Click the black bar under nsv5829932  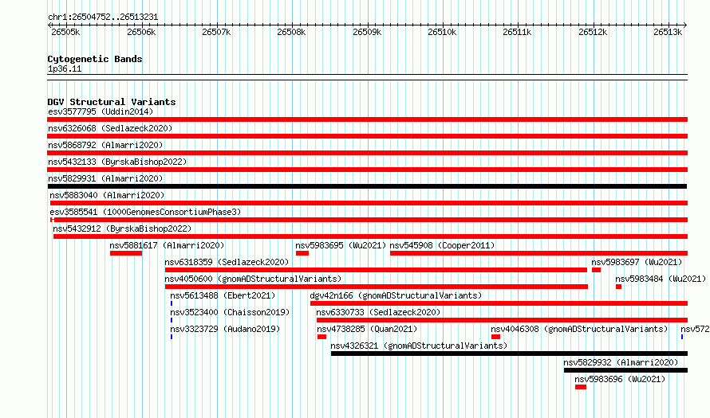coord(625,370)
